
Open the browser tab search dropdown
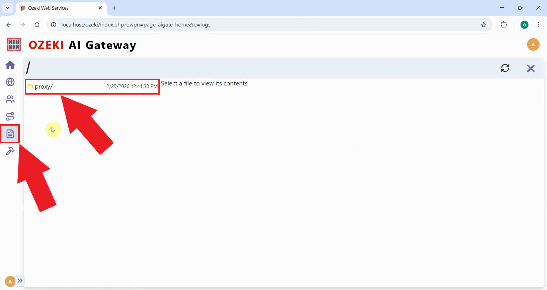coord(8,8)
